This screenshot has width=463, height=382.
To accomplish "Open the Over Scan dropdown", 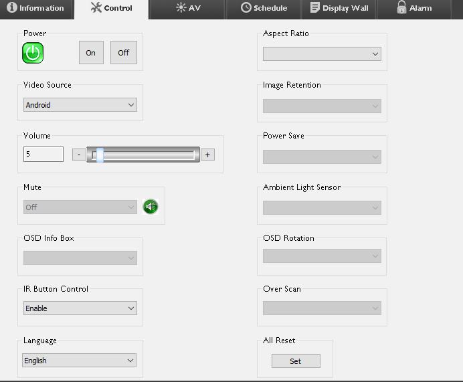I will [322, 308].
